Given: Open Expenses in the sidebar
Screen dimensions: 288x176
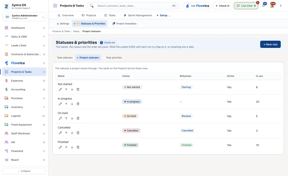Looking at the screenshot, I should pyautogui.click(x=24, y=81).
